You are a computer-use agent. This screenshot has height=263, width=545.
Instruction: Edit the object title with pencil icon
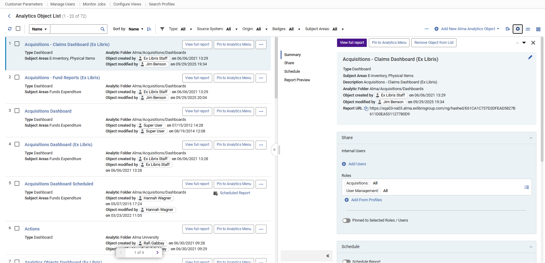[530, 57]
